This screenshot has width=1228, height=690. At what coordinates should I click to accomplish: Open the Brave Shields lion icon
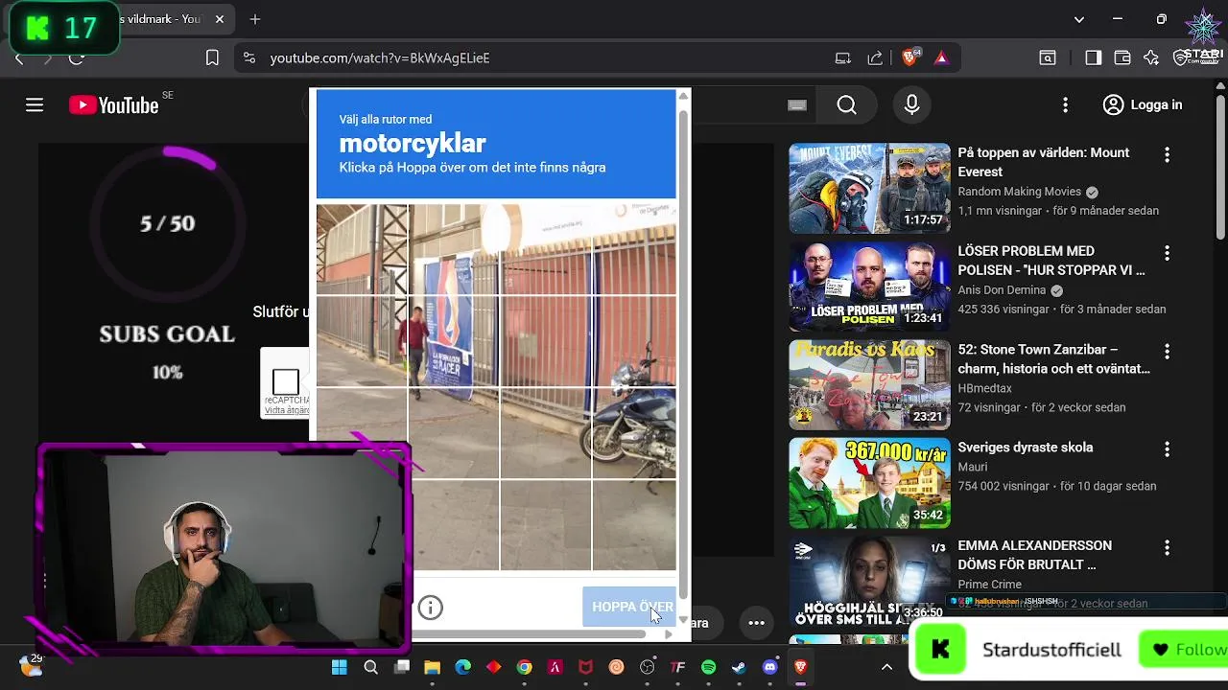pyautogui.click(x=910, y=57)
